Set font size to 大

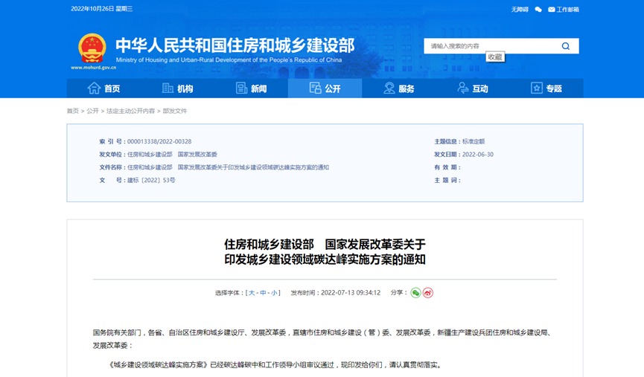[x=252, y=293]
